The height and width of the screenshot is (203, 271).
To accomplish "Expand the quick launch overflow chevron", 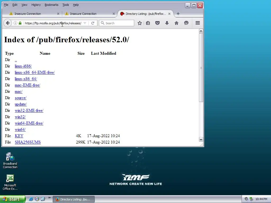I will pos(49,198).
